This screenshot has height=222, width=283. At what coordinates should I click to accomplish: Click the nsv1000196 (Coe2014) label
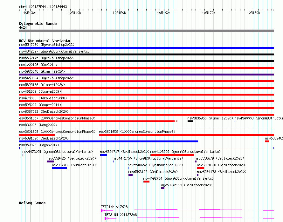[38, 65]
